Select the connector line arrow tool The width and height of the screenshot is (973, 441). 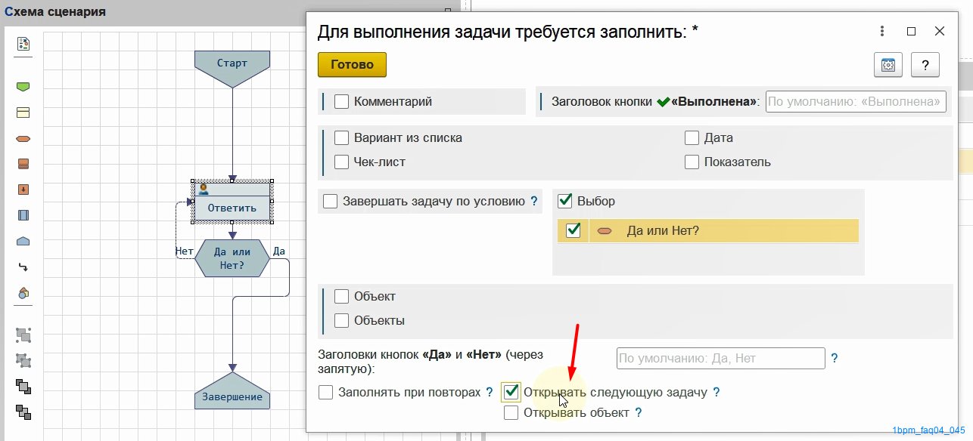pyautogui.click(x=23, y=267)
